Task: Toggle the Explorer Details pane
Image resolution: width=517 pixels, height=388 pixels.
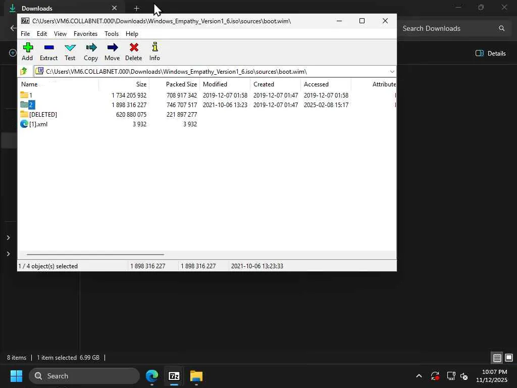Action: 490,53
